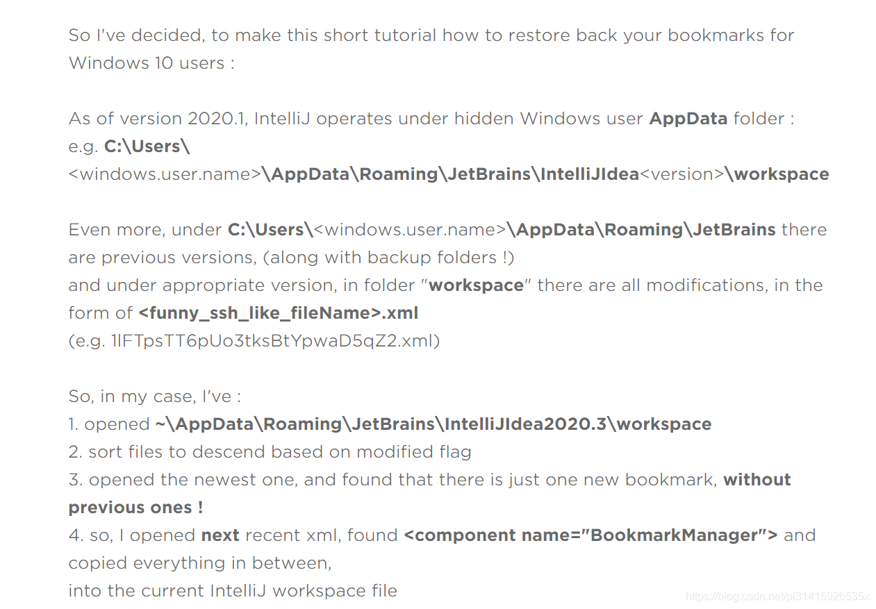Viewport: 876px width, 609px height.
Task: Click the text '<component name="BookmarkManager">'
Action: (x=590, y=535)
